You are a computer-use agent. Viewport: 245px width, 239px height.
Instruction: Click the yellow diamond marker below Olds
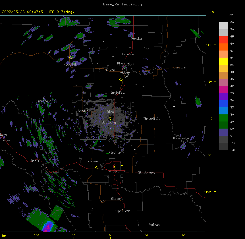pyautogui.click(x=110, y=118)
